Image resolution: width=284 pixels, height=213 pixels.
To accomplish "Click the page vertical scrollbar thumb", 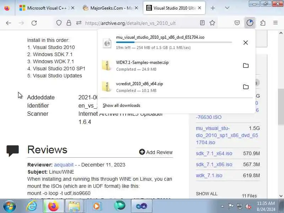I will point(281,107).
